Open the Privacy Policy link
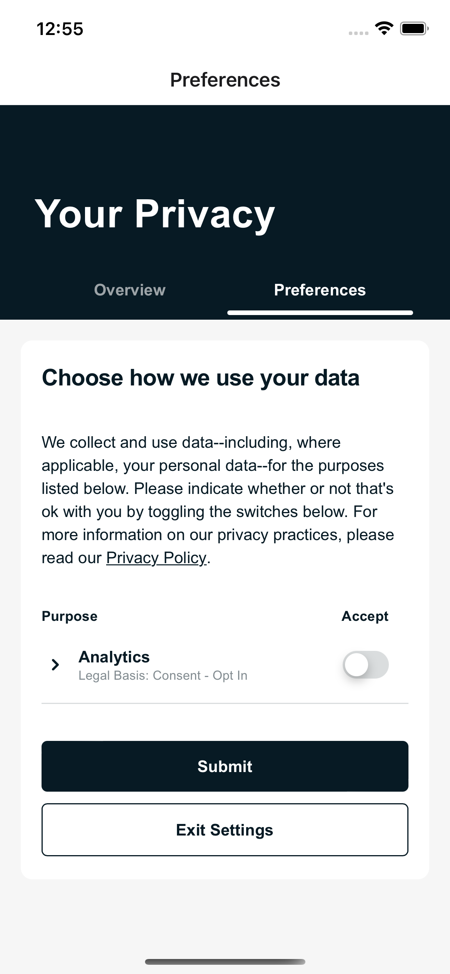This screenshot has height=974, width=450. click(x=156, y=558)
